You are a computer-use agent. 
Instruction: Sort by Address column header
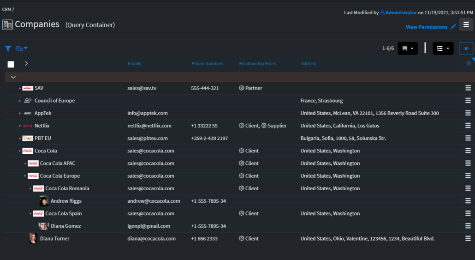click(x=309, y=63)
